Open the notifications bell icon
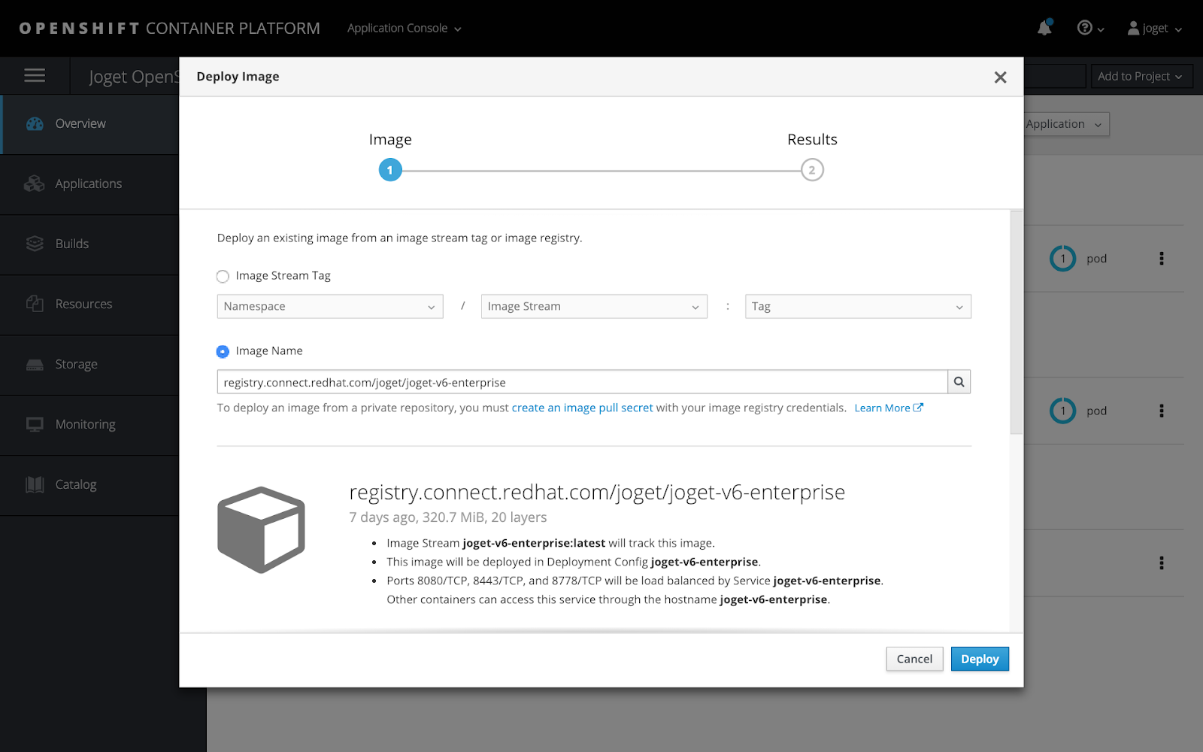 (1044, 28)
